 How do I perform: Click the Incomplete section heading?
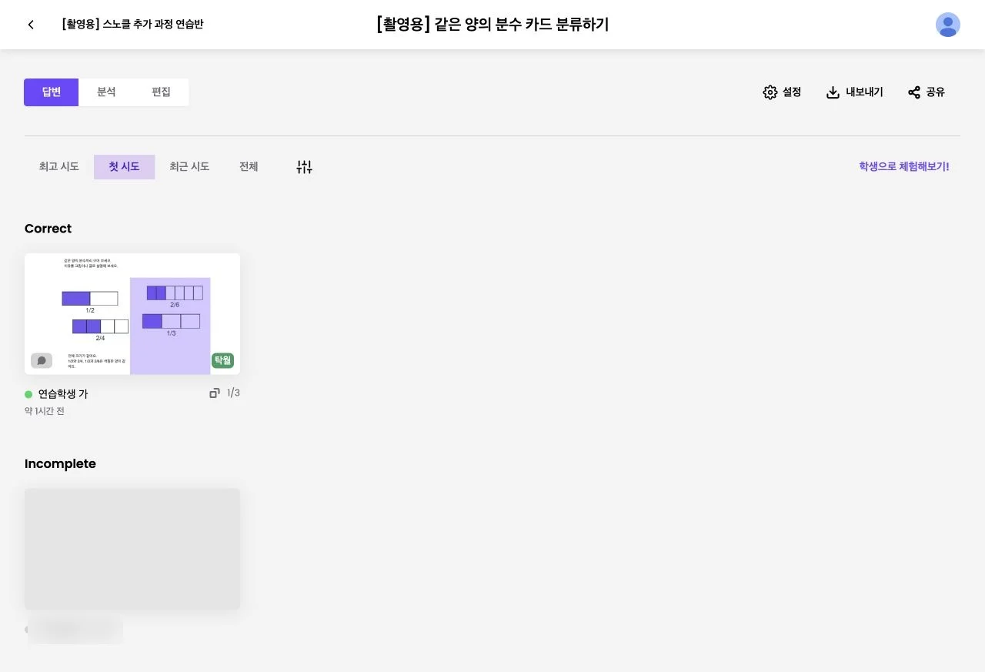click(60, 464)
